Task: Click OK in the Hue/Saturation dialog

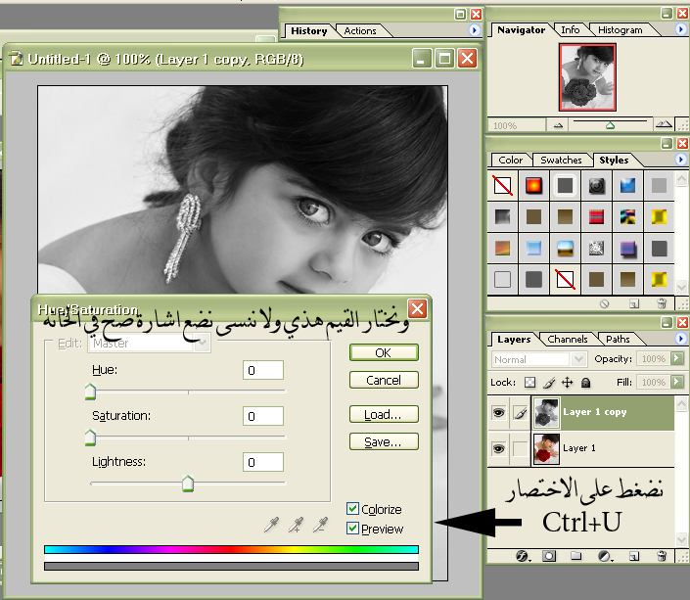Action: pos(384,352)
